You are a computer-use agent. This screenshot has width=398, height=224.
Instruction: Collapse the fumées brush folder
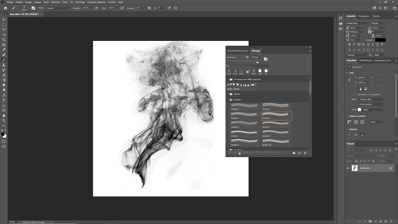pos(228,100)
